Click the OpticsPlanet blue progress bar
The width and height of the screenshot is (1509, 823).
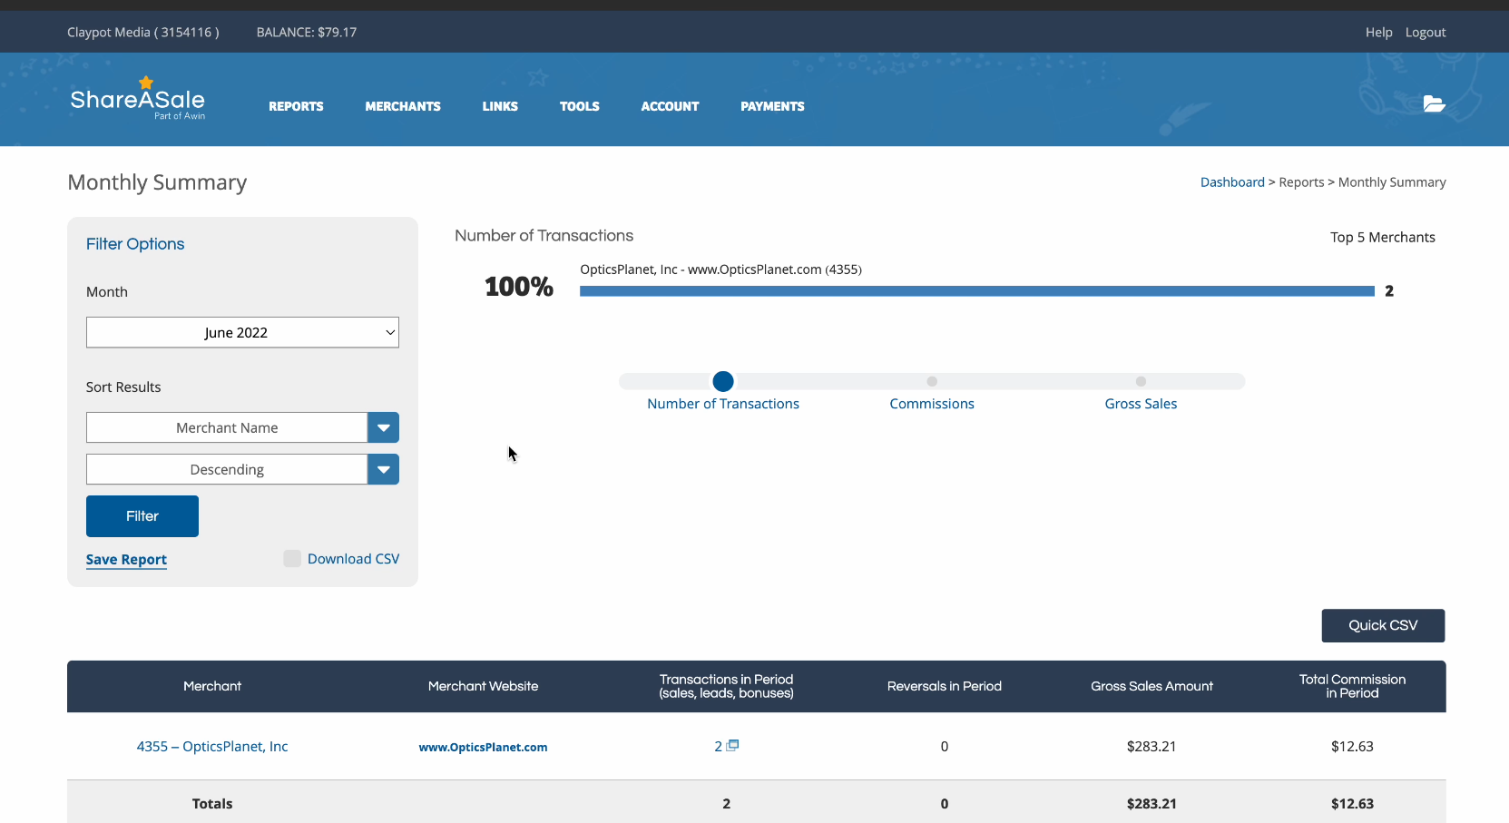(x=977, y=291)
